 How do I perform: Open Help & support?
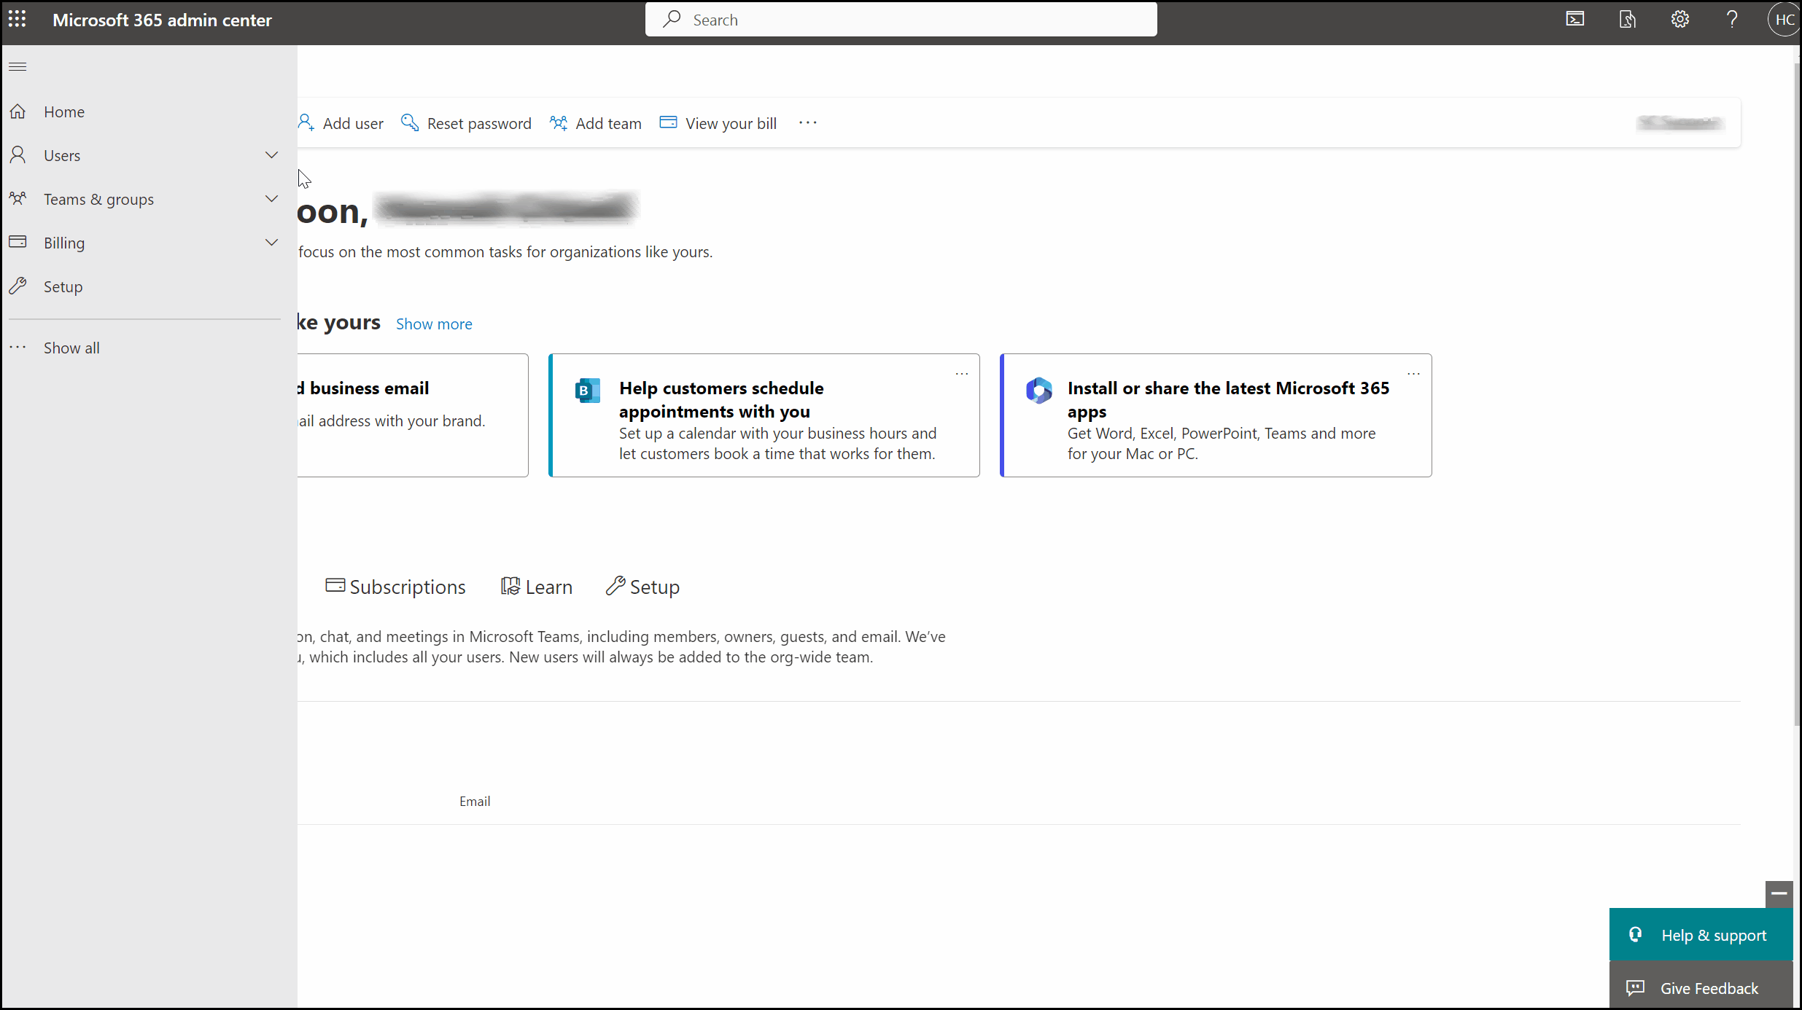1701,935
